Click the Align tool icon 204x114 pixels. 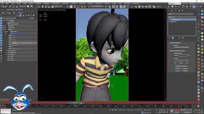pyautogui.click(x=110, y=6)
